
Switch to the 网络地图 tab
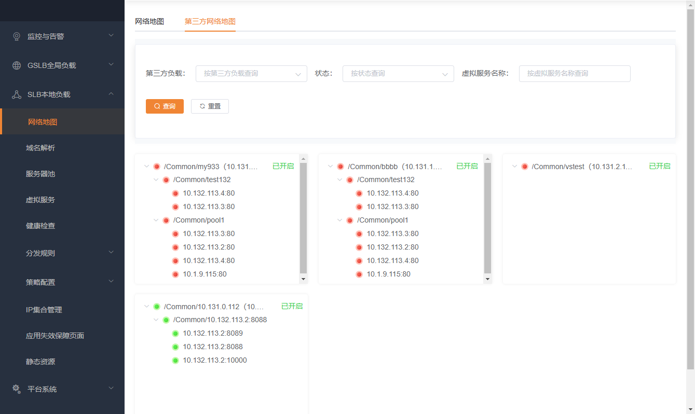(x=149, y=21)
